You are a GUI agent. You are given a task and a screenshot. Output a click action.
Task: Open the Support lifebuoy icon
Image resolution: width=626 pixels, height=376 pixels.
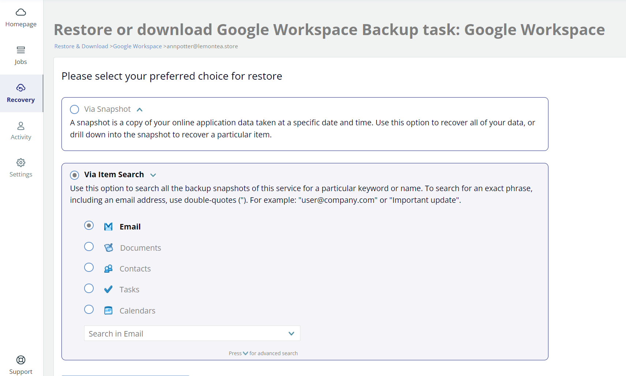(21, 360)
